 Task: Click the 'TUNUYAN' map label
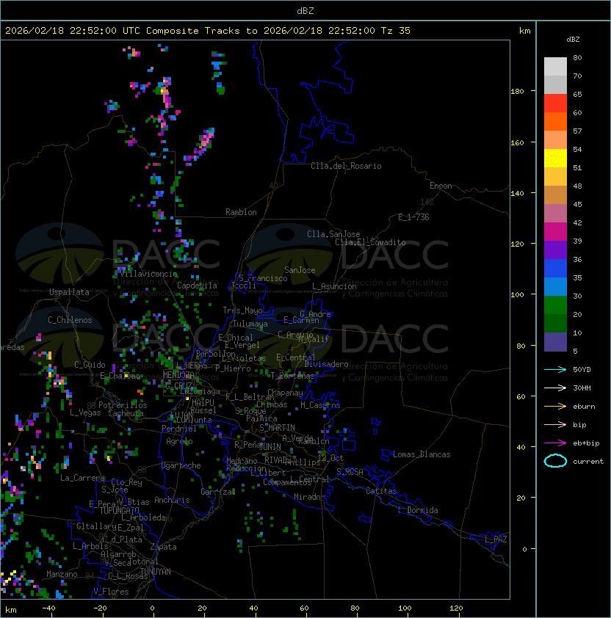tap(156, 572)
